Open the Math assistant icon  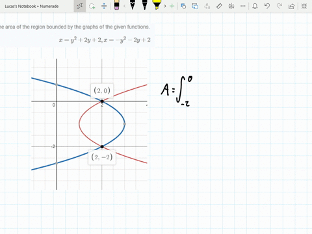coord(231,6)
